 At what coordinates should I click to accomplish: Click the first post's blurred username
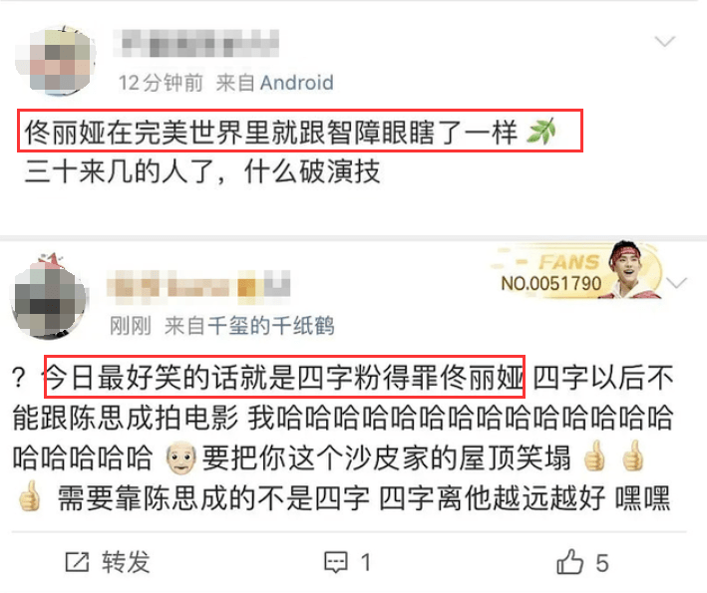(x=195, y=43)
